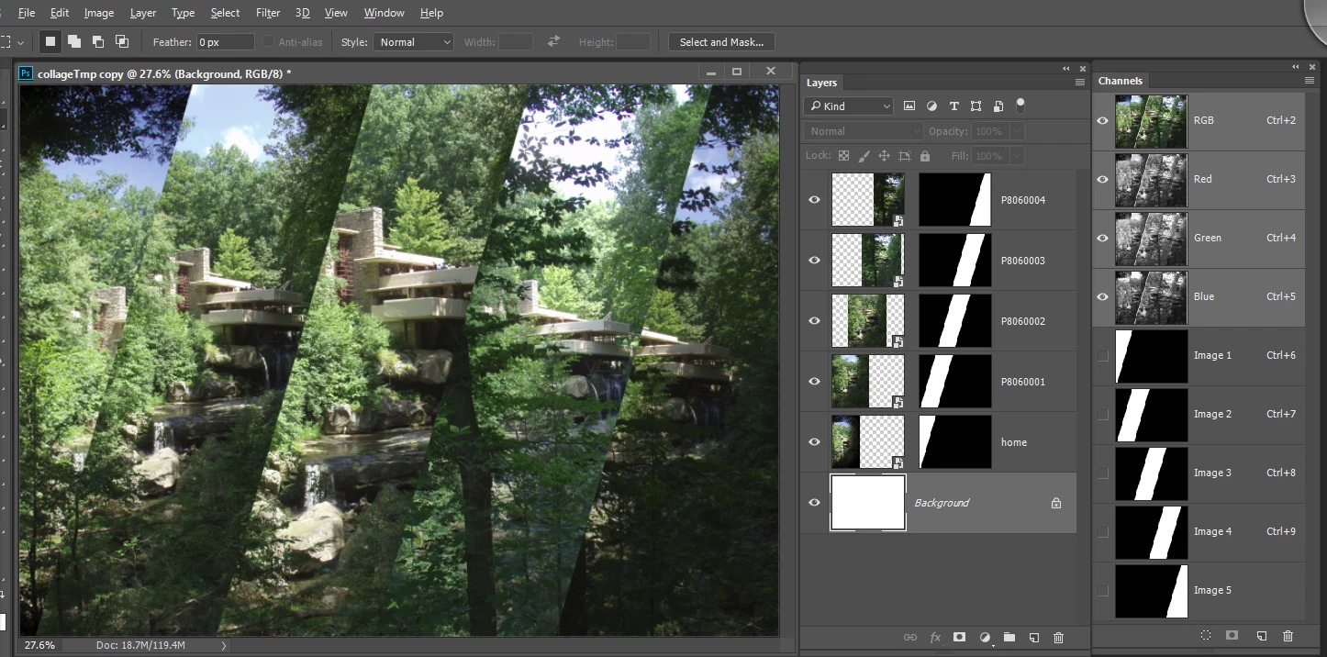Choose Intersect with selection icon
The width and height of the screenshot is (1327, 657).
point(122,41)
